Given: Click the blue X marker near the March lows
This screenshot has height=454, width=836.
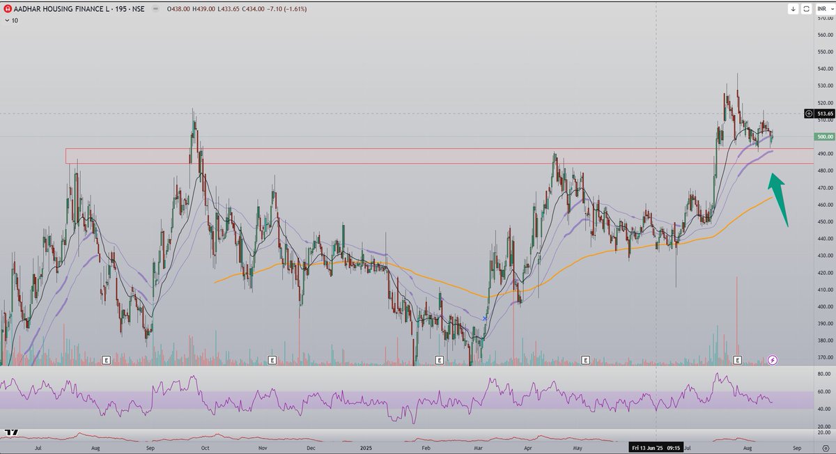Looking at the screenshot, I should 484,318.
